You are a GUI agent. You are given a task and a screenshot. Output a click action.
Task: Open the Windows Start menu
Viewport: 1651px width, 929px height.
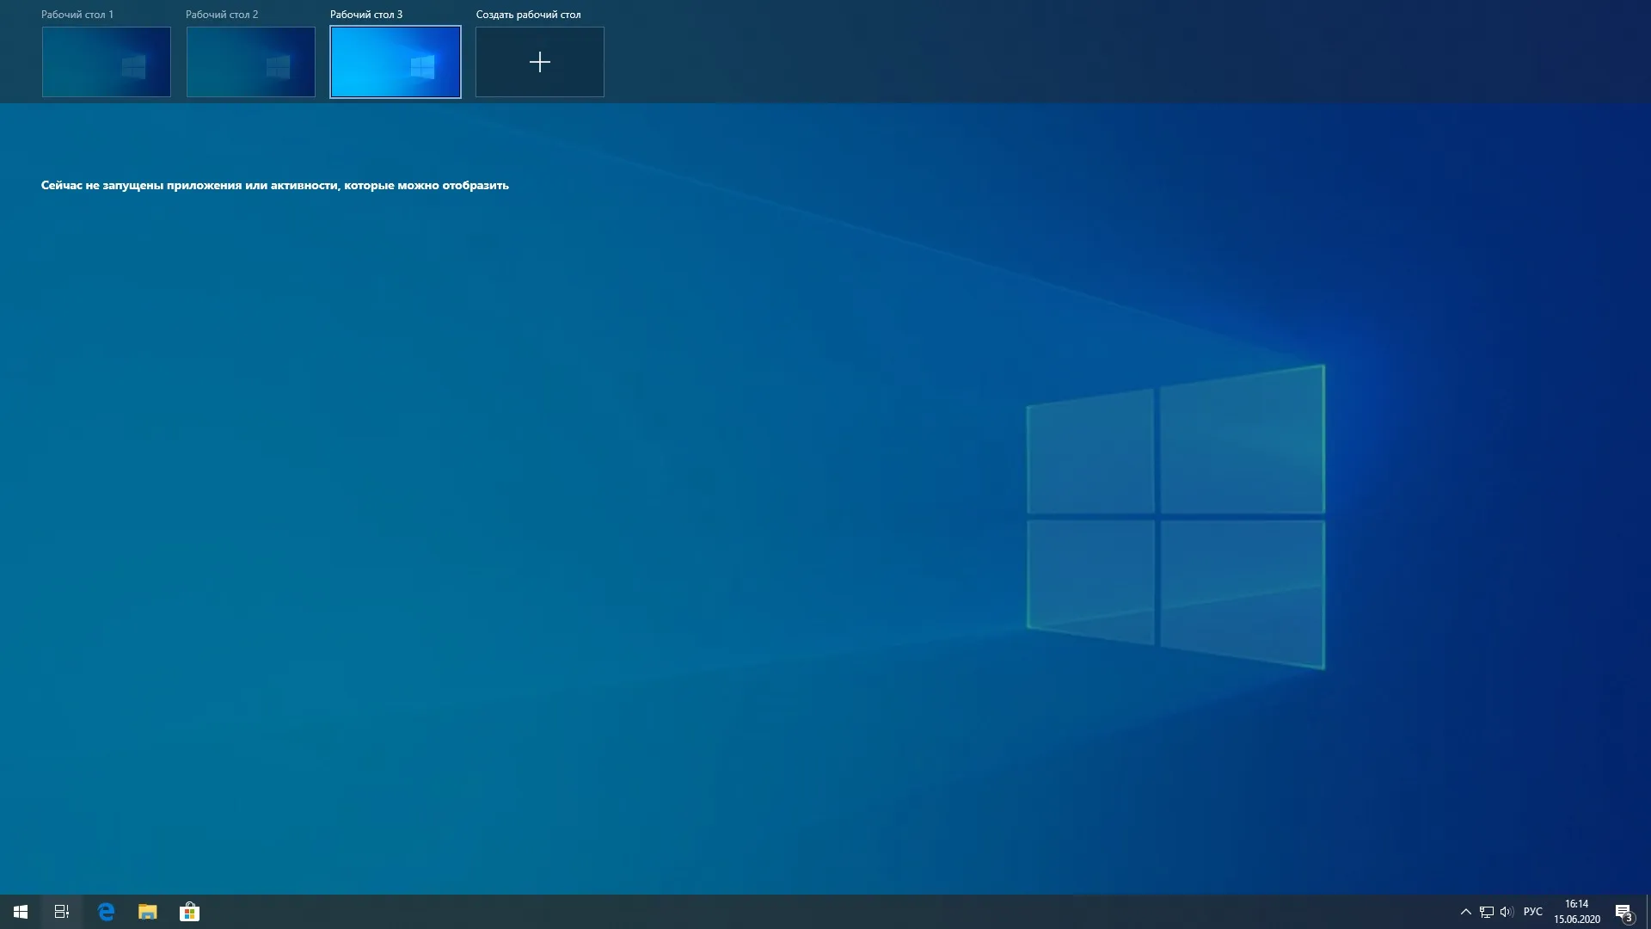[x=21, y=912]
